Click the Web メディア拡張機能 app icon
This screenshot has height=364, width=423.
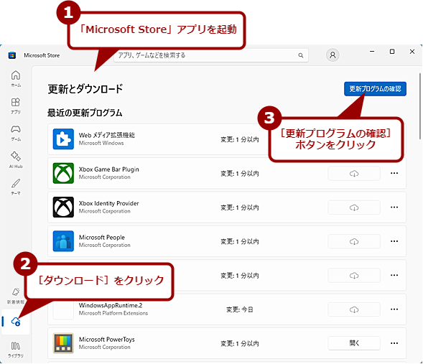[63, 139]
